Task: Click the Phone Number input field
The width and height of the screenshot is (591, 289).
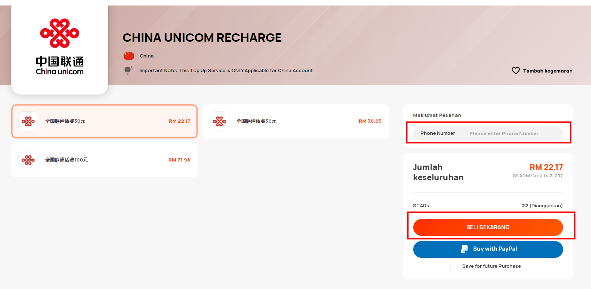Action: pos(488,133)
